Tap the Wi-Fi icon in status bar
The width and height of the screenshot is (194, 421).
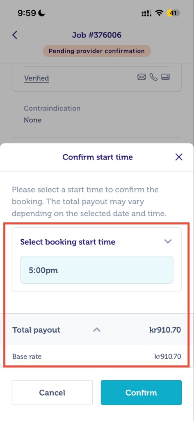(x=160, y=13)
